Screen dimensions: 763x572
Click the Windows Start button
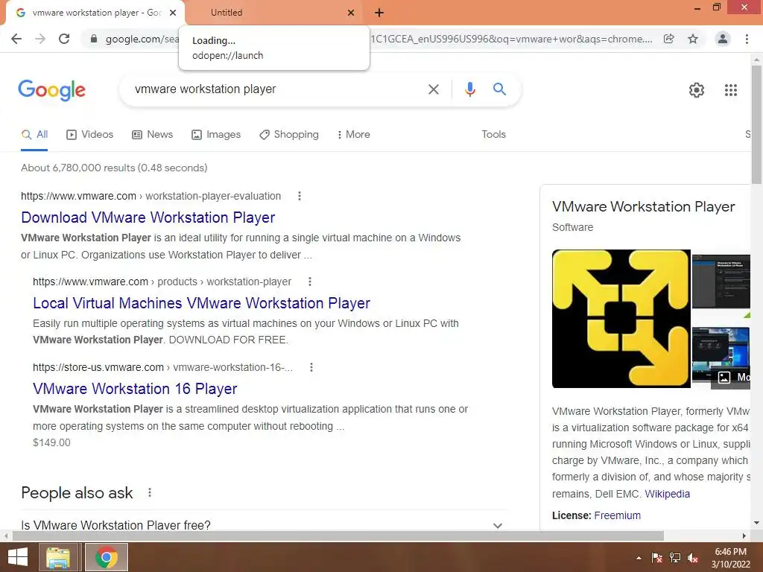(x=18, y=557)
